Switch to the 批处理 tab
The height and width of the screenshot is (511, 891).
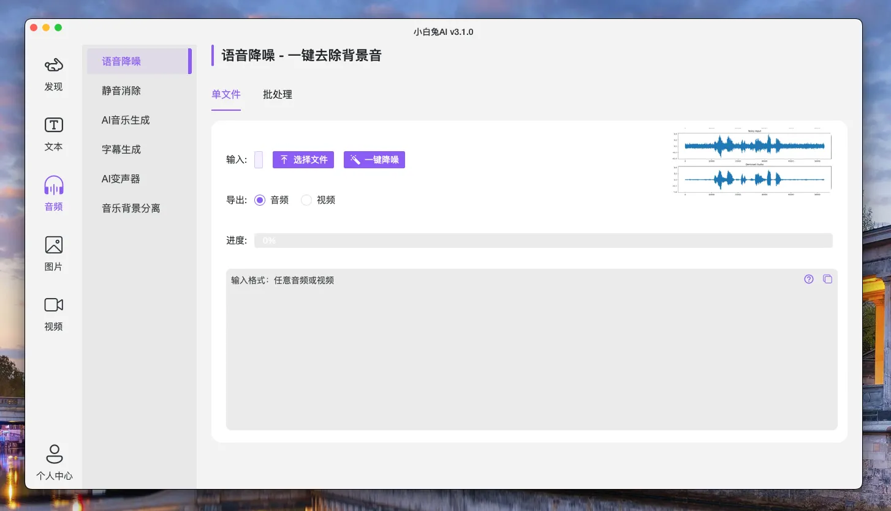(x=278, y=95)
